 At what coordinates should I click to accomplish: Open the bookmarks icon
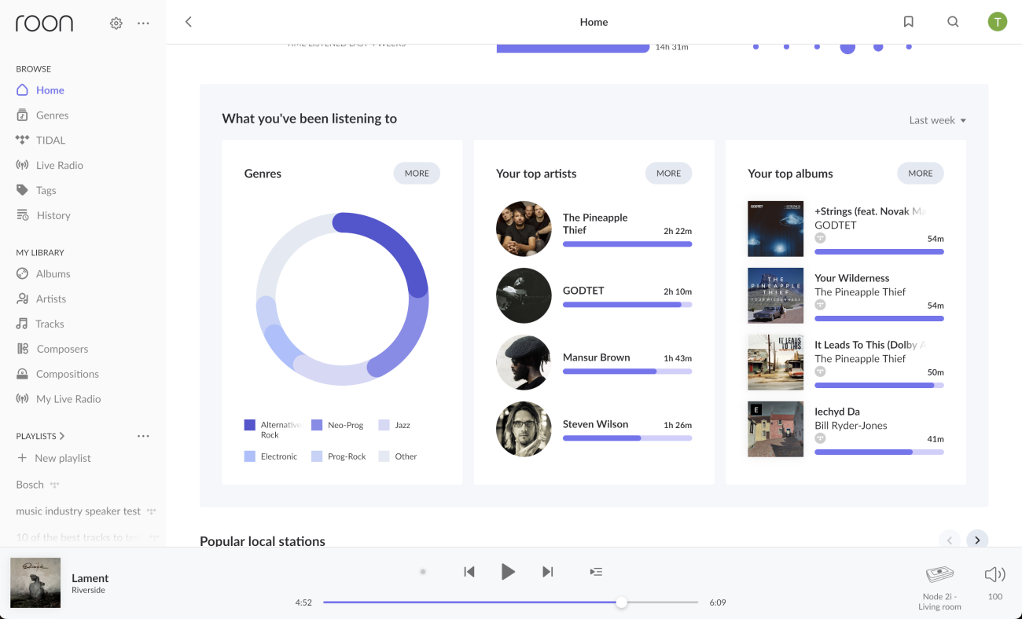click(x=909, y=22)
